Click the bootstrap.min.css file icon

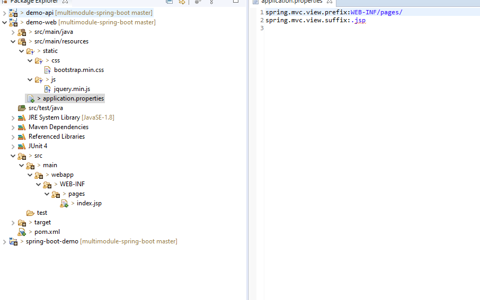pyautogui.click(x=48, y=70)
